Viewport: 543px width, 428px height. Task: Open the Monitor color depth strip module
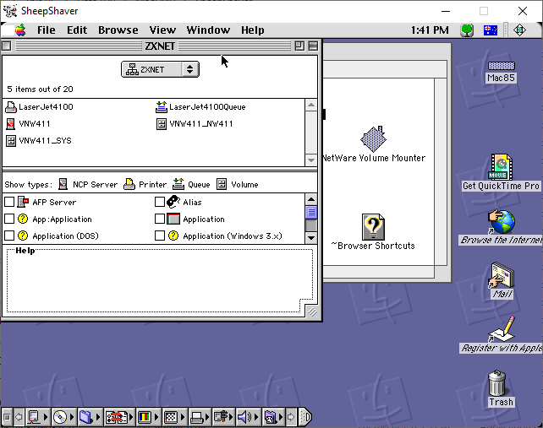[148, 417]
